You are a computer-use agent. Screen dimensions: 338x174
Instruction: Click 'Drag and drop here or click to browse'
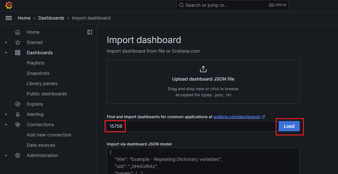coord(203,89)
